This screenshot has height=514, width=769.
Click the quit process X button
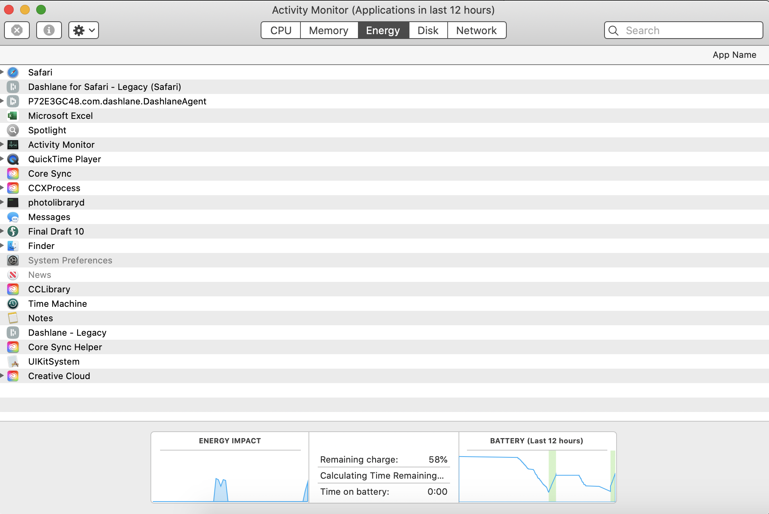point(17,30)
